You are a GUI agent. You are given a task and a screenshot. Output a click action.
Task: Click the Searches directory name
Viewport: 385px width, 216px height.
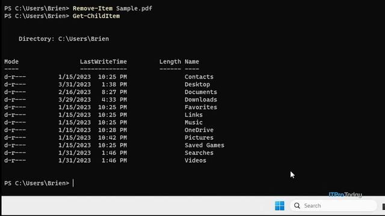[199, 153]
